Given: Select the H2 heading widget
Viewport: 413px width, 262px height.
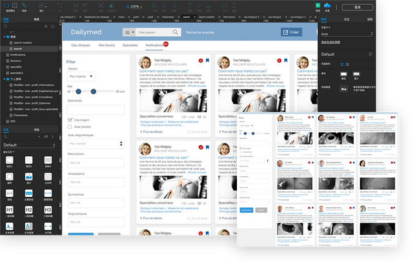Looking at the screenshot, I should click(x=28, y=210).
